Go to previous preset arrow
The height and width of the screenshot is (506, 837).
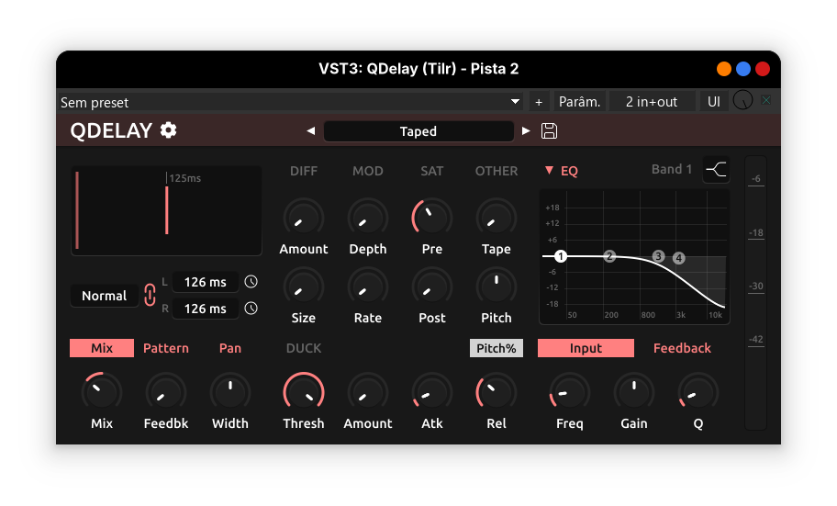311,131
